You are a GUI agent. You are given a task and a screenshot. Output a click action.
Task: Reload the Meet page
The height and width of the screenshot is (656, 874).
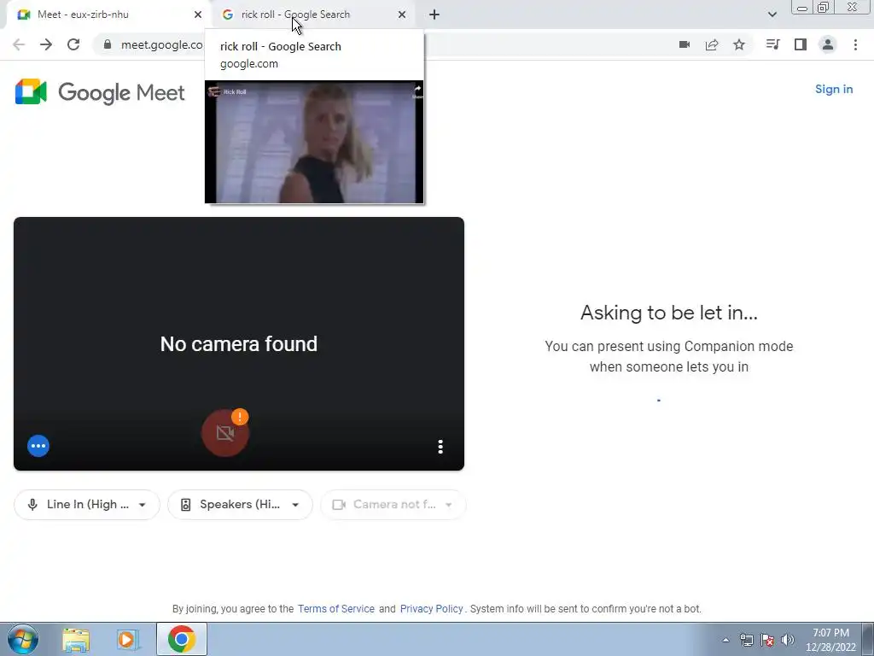coord(73,44)
